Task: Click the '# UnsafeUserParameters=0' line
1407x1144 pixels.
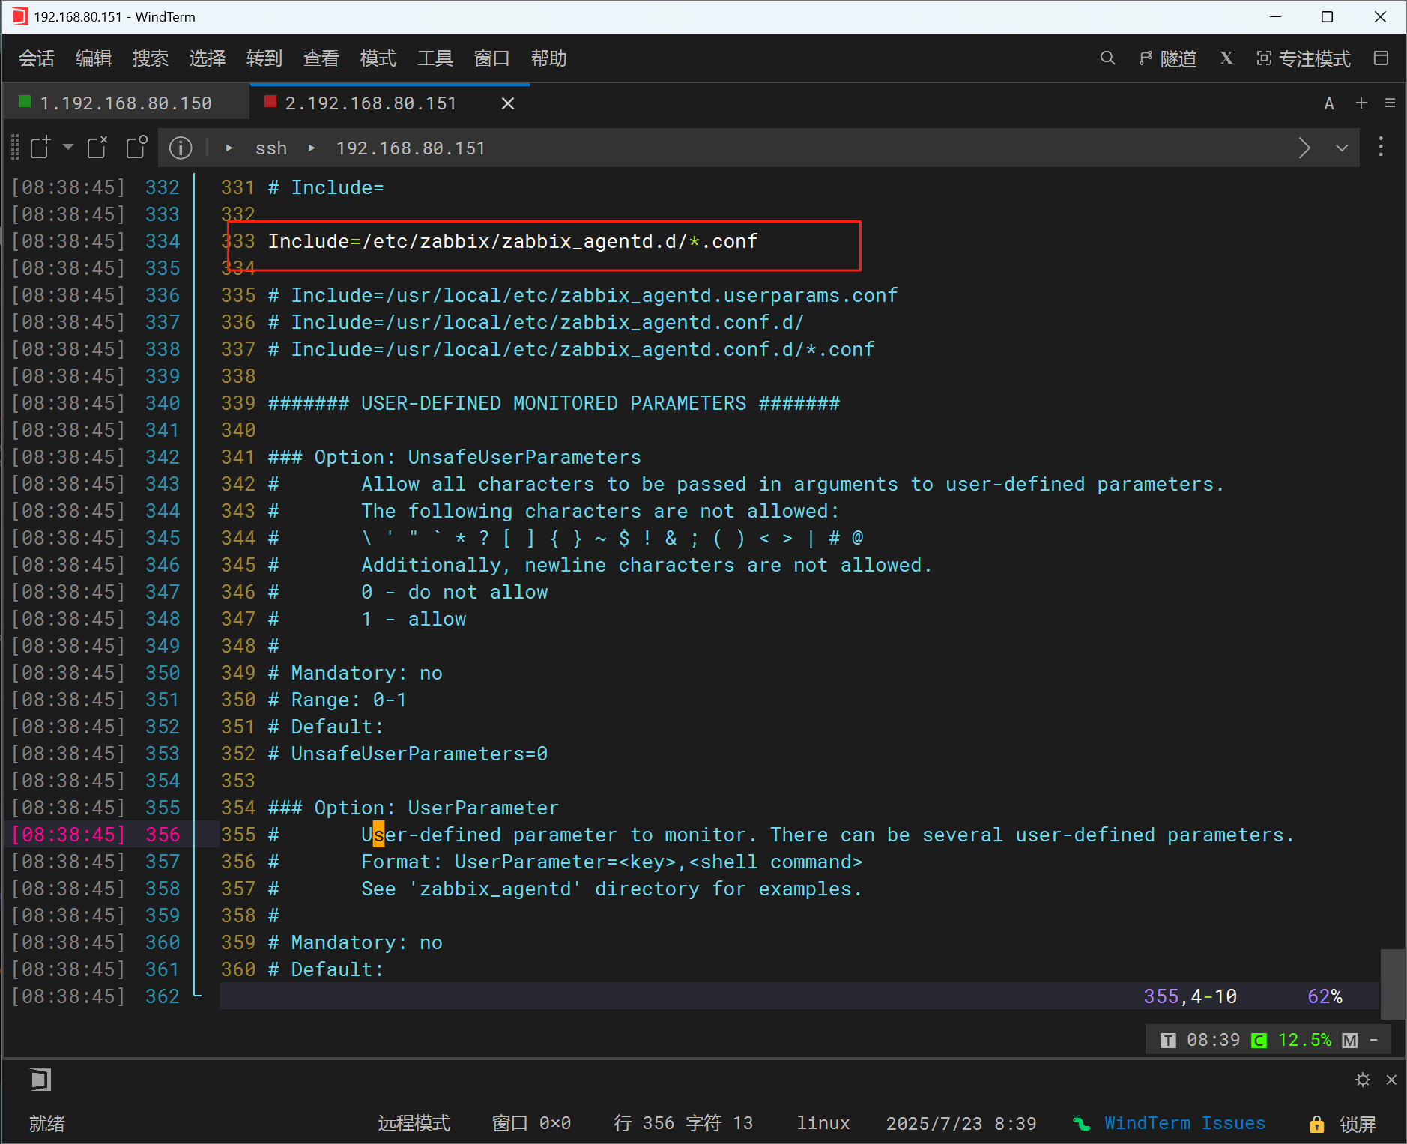Action: pyautogui.click(x=408, y=754)
